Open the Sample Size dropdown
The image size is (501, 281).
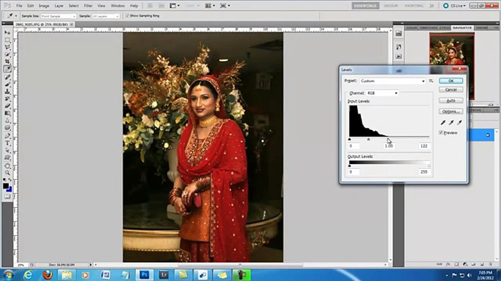(x=58, y=16)
